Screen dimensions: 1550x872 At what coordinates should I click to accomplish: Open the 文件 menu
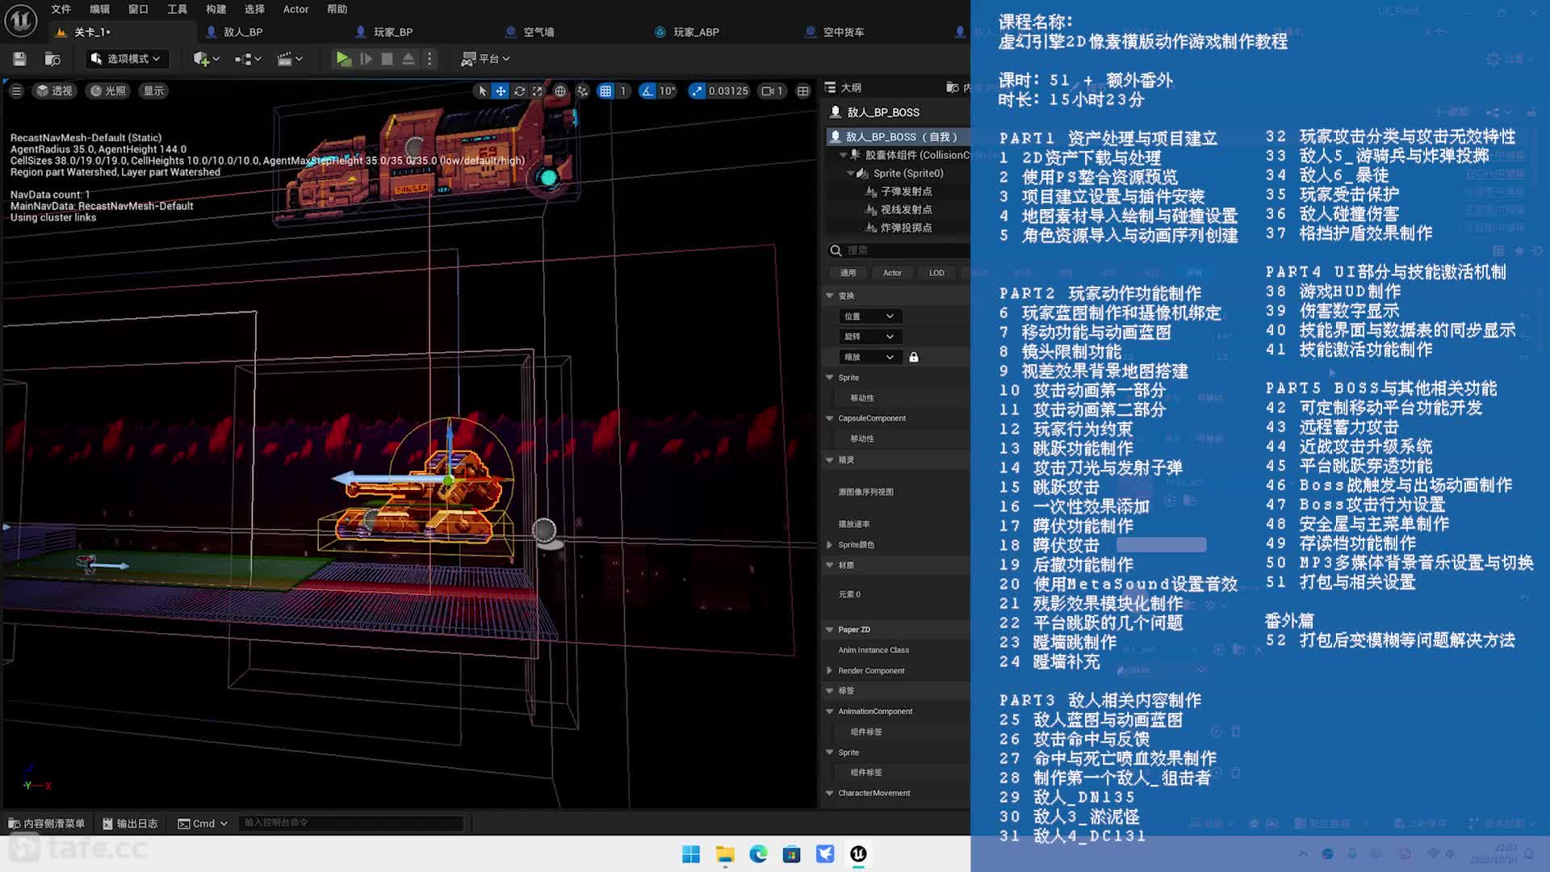pyautogui.click(x=60, y=9)
